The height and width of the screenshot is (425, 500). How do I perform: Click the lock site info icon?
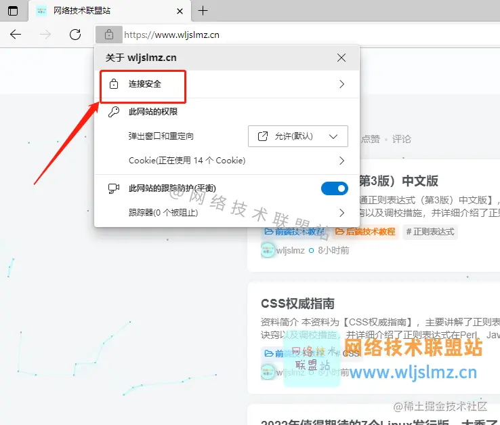tap(108, 35)
